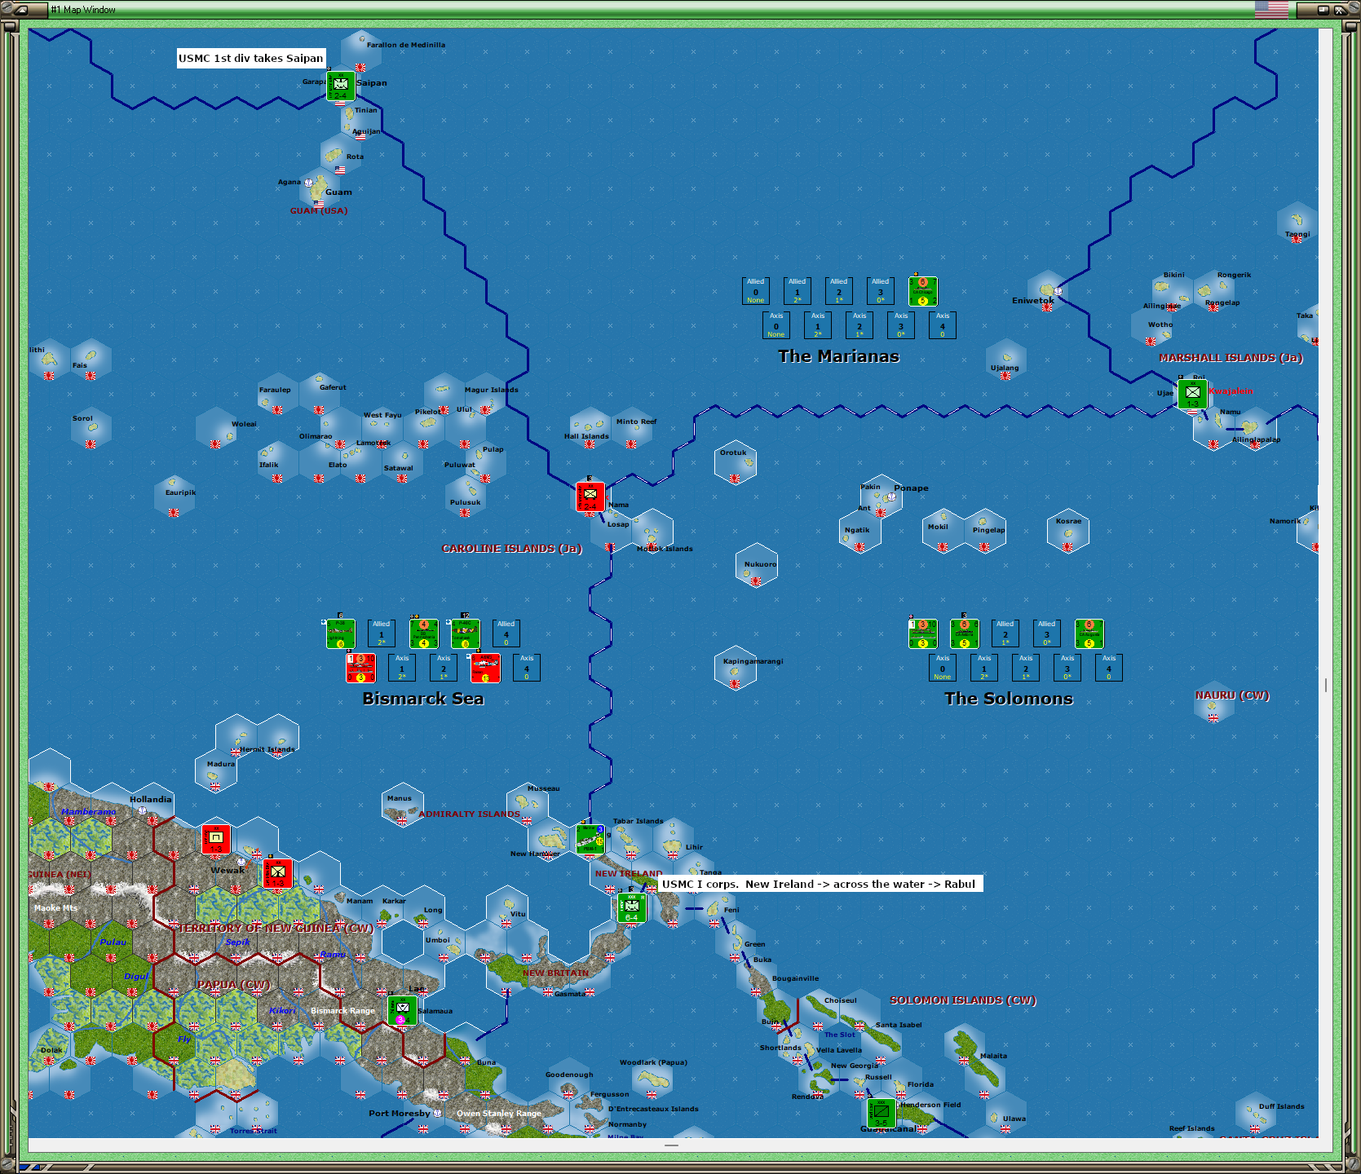The image size is (1361, 1174).
Task: Select the CA Augusta counter in The Solomons
Action: point(1089,633)
